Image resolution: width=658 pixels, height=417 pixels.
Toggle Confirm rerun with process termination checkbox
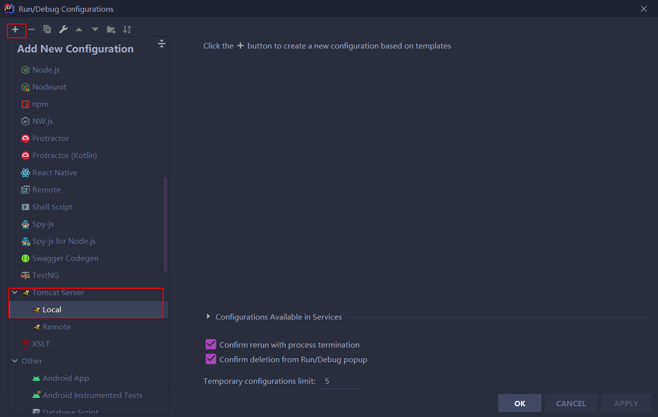[211, 345]
